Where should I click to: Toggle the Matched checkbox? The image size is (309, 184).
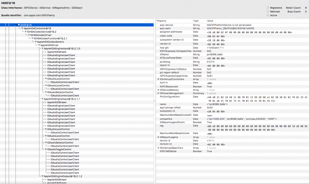[268, 12]
